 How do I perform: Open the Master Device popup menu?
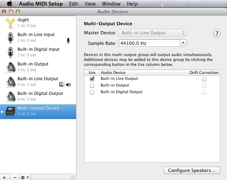[x=153, y=33]
